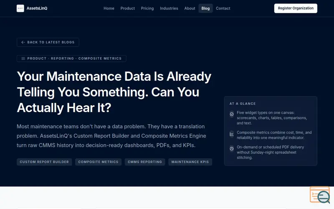Click the Product · Reporting · Composite Metrics badge
Image resolution: width=334 pixels, height=209 pixels.
71,59
